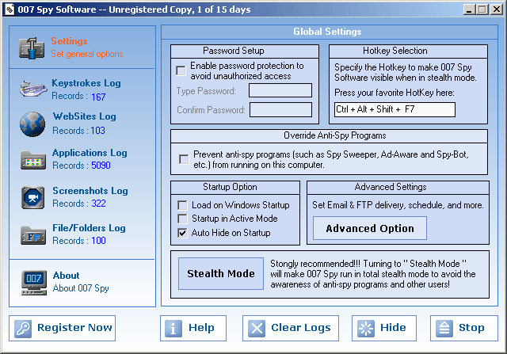The height and width of the screenshot is (354, 507).
Task: Open Keystrokes Log section
Action: click(x=86, y=83)
